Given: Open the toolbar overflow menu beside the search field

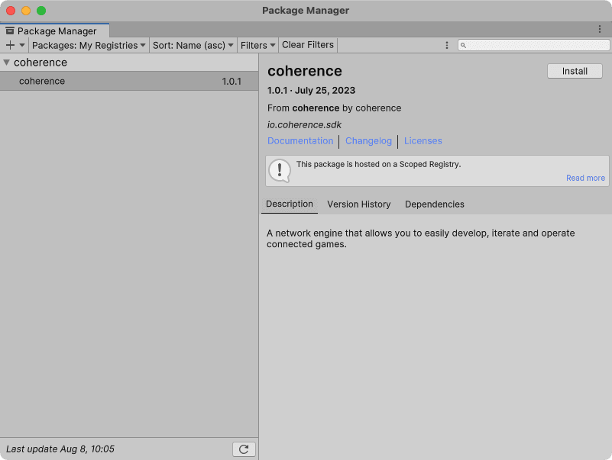Looking at the screenshot, I should point(447,45).
